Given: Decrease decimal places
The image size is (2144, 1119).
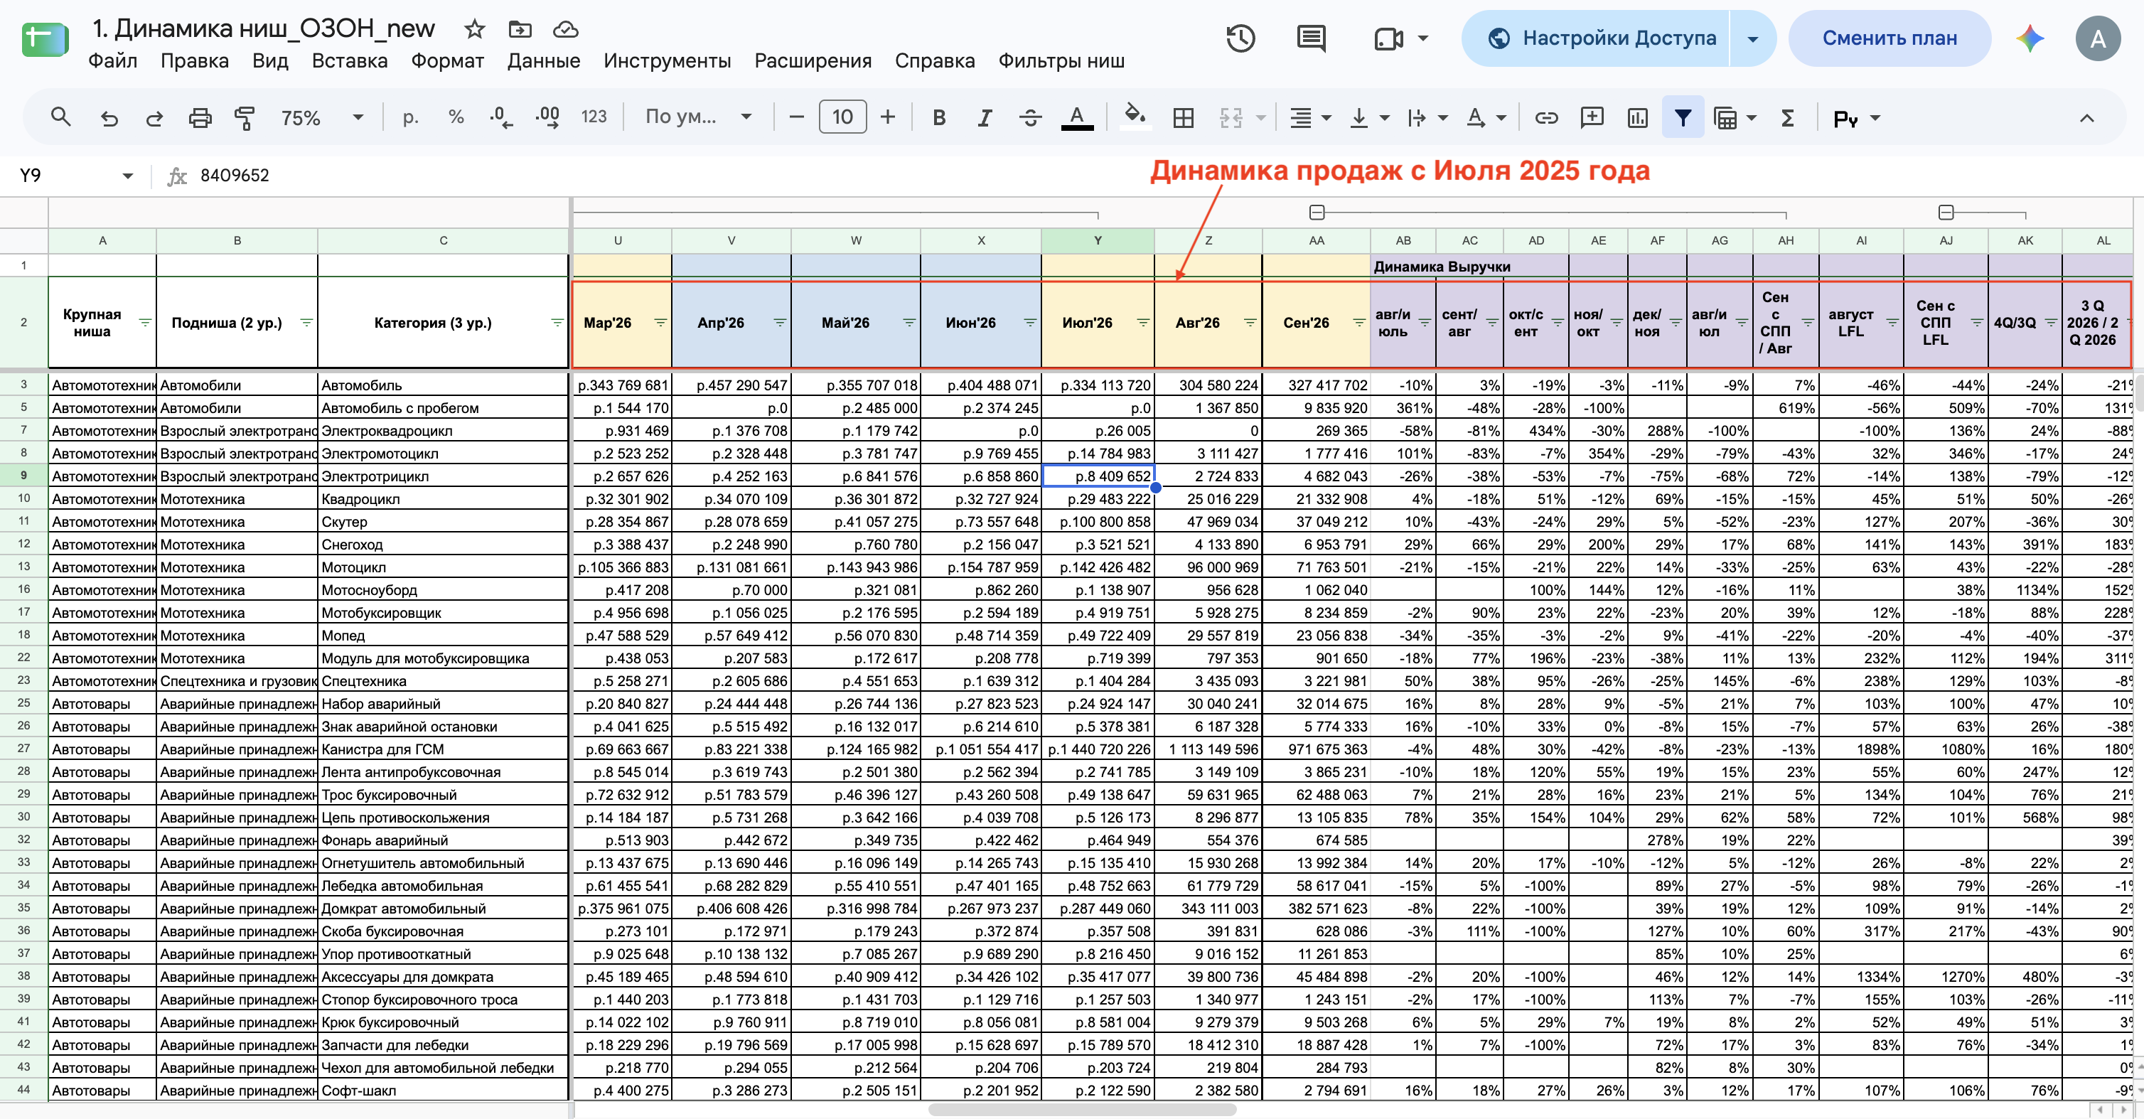Looking at the screenshot, I should [502, 117].
